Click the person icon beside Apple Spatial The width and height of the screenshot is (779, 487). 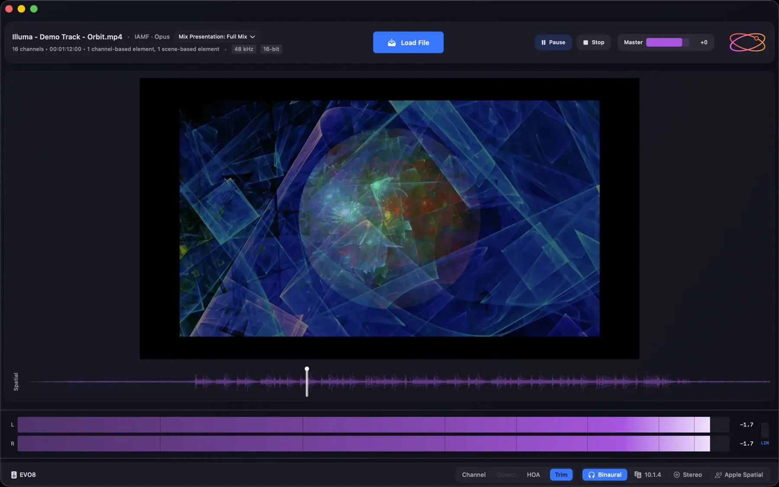(718, 474)
